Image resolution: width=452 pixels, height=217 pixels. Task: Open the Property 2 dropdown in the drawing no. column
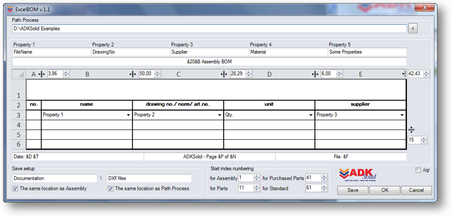click(x=220, y=115)
